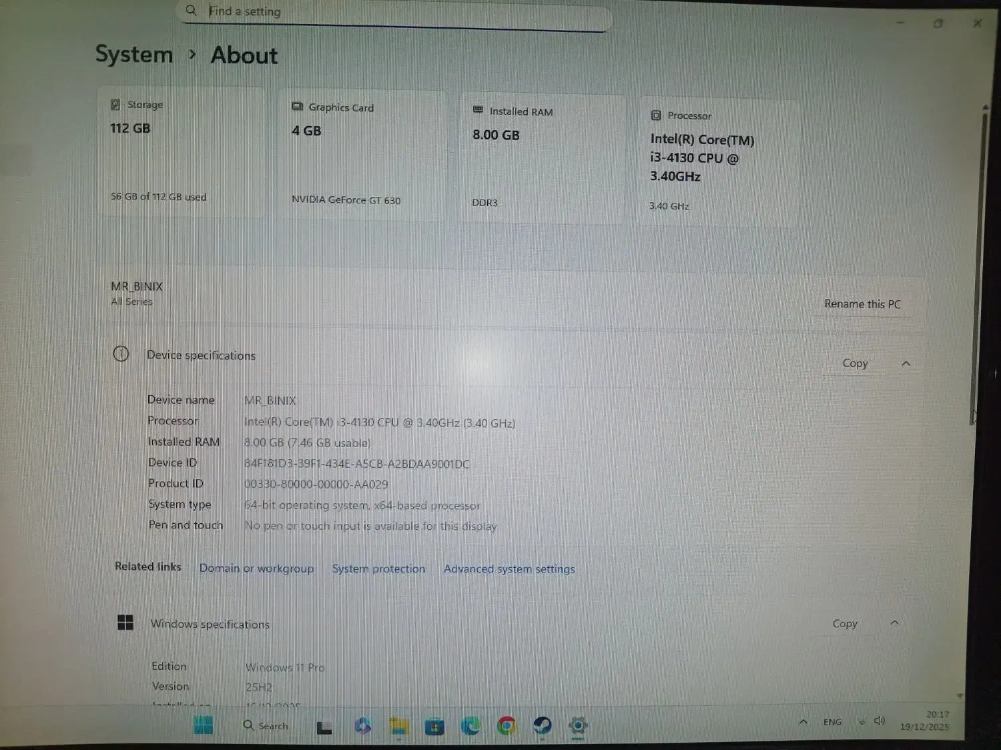This screenshot has width=1001, height=750.
Task: Click the Processor card icon
Action: coord(656,115)
